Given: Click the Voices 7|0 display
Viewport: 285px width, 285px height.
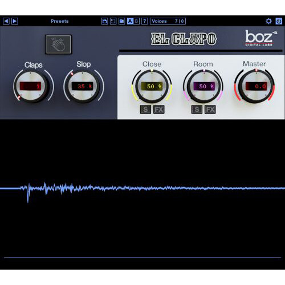Looking at the screenshot, I should tap(168, 21).
